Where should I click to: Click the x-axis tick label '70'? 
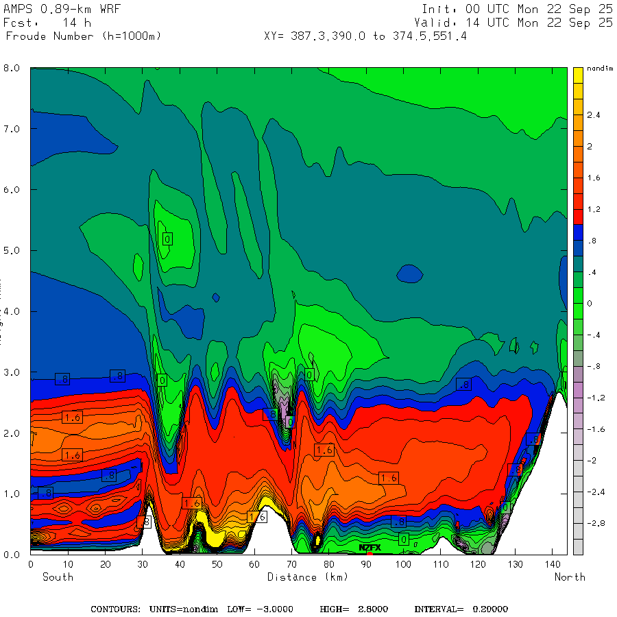pyautogui.click(x=291, y=564)
